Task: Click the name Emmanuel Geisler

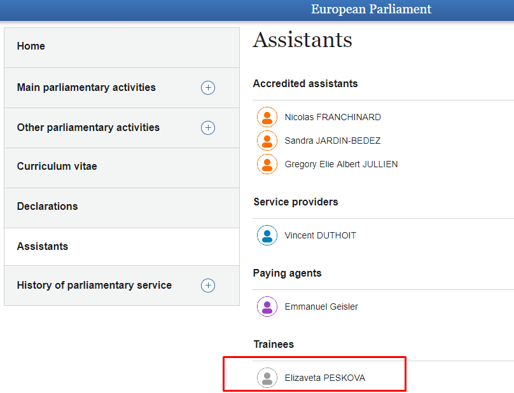Action: pyautogui.click(x=321, y=307)
